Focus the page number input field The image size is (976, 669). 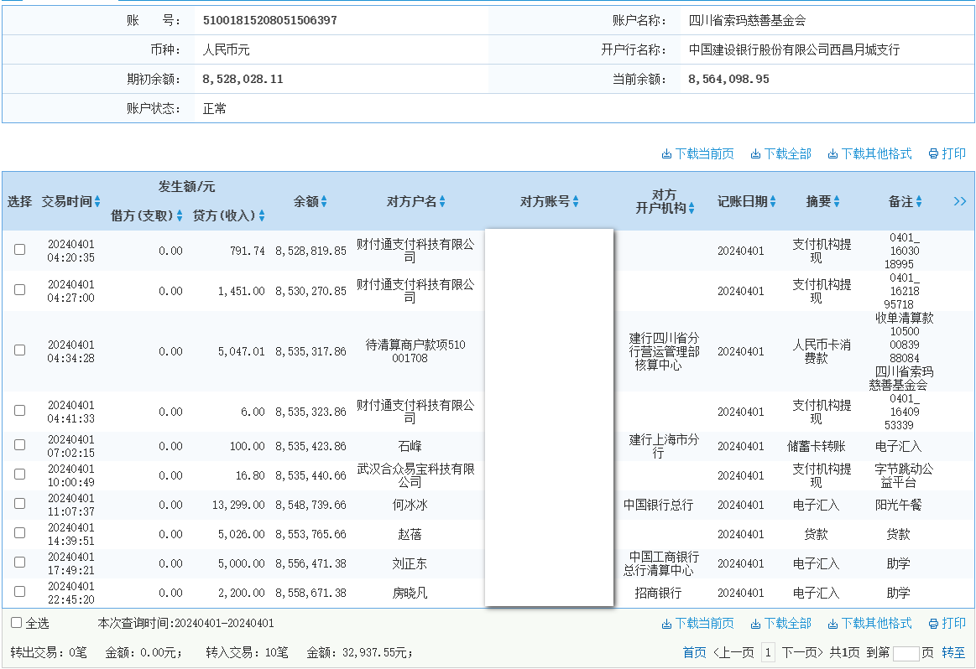[906, 653]
